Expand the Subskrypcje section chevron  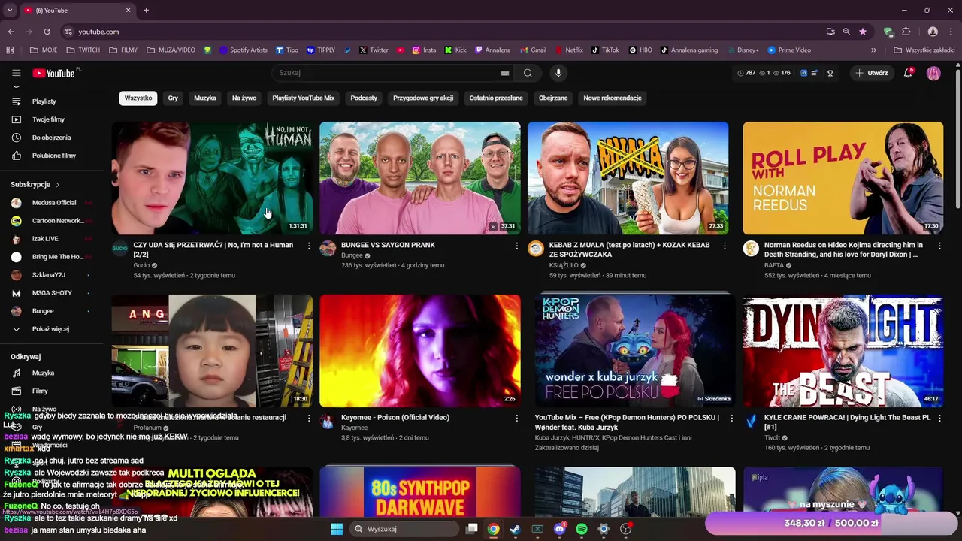pyautogui.click(x=57, y=185)
